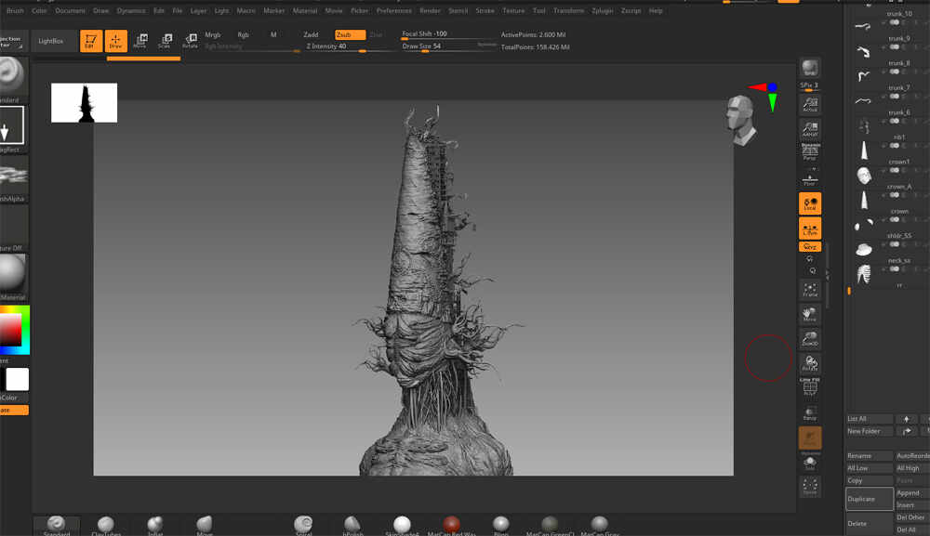Adjust the Draw Size slider
Viewport: 930px width, 536px height.
(x=449, y=46)
